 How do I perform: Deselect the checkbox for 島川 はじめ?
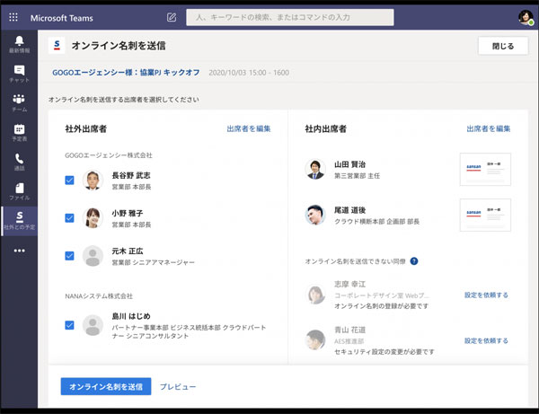point(69,324)
